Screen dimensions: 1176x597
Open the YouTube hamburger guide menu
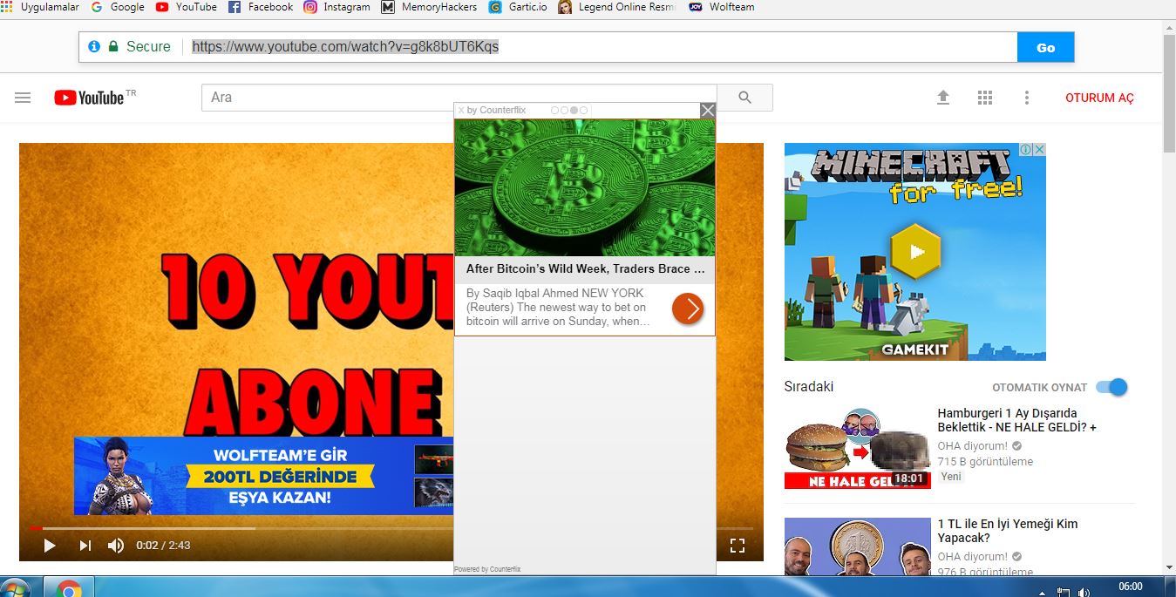tap(23, 98)
